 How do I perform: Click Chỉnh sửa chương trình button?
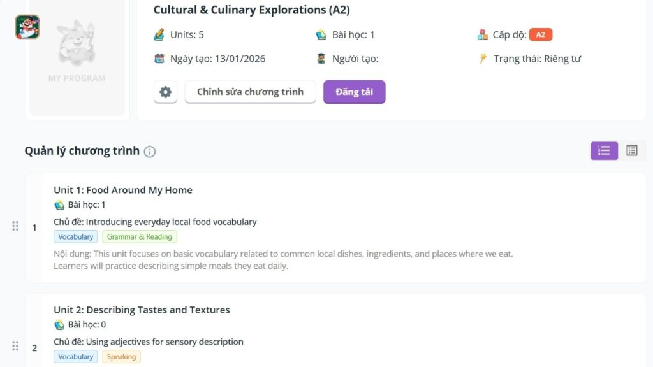coord(250,92)
